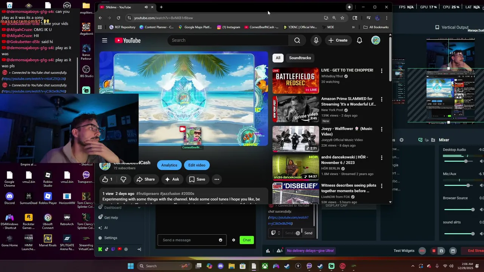This screenshot has height=272, width=484.
Task: Mute the 5Ndime YouTube tab audio icon
Action: click(x=146, y=7)
